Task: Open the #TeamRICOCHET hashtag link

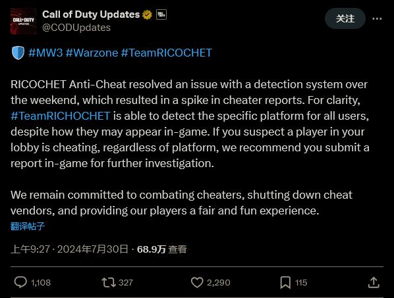Action: click(166, 53)
